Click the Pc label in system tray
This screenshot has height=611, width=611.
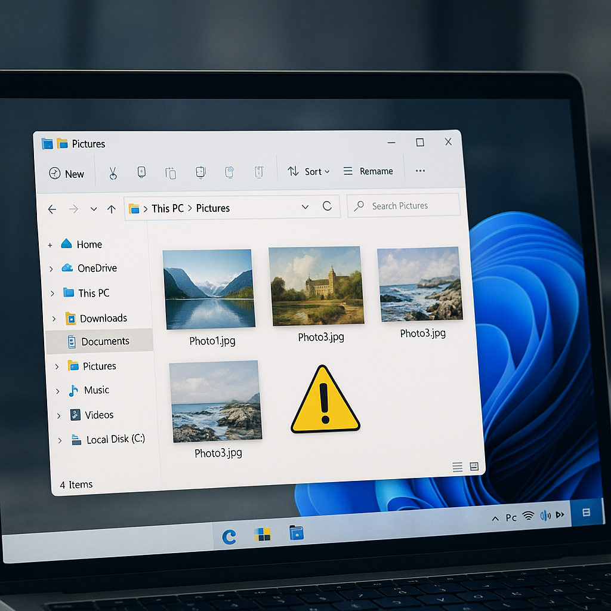511,517
